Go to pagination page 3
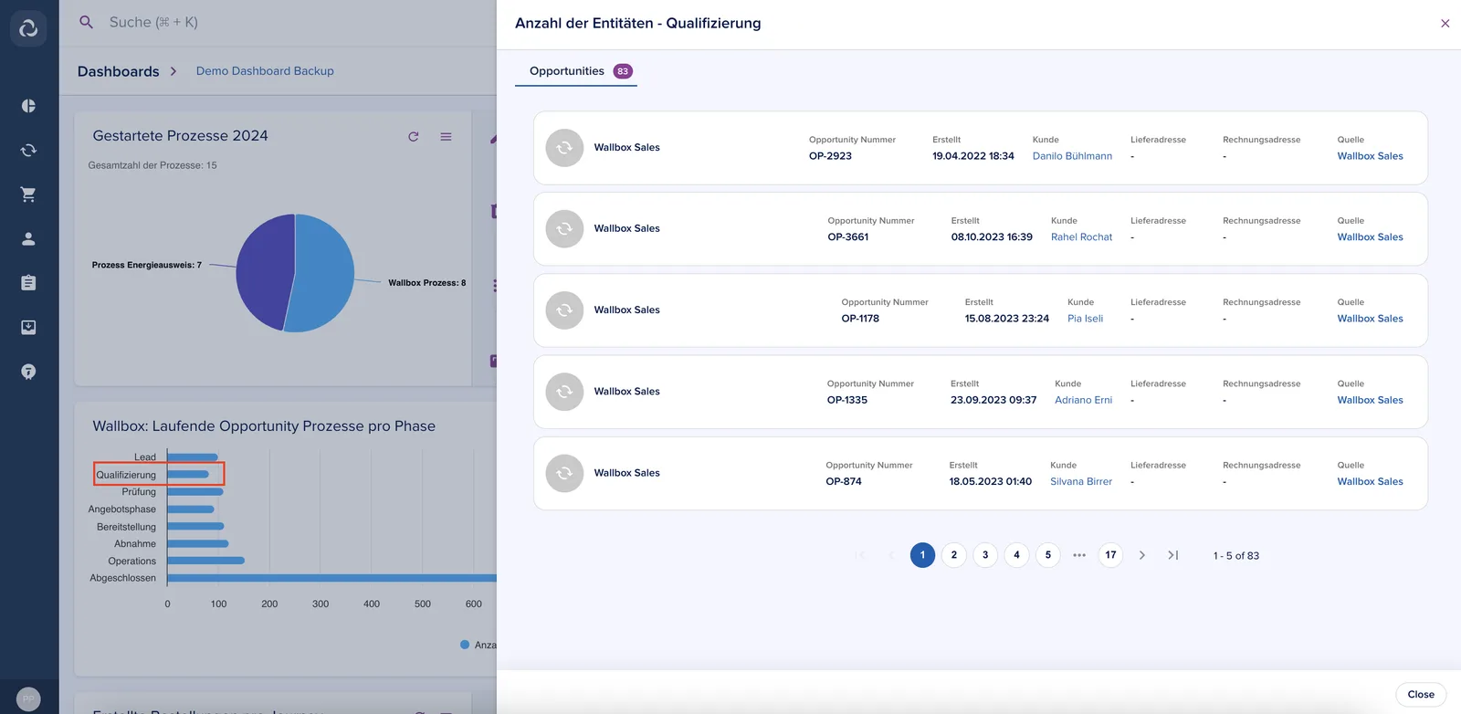This screenshot has width=1461, height=714. click(x=985, y=555)
